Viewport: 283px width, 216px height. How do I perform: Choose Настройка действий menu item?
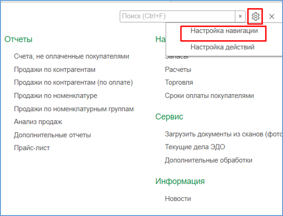pos(223,47)
